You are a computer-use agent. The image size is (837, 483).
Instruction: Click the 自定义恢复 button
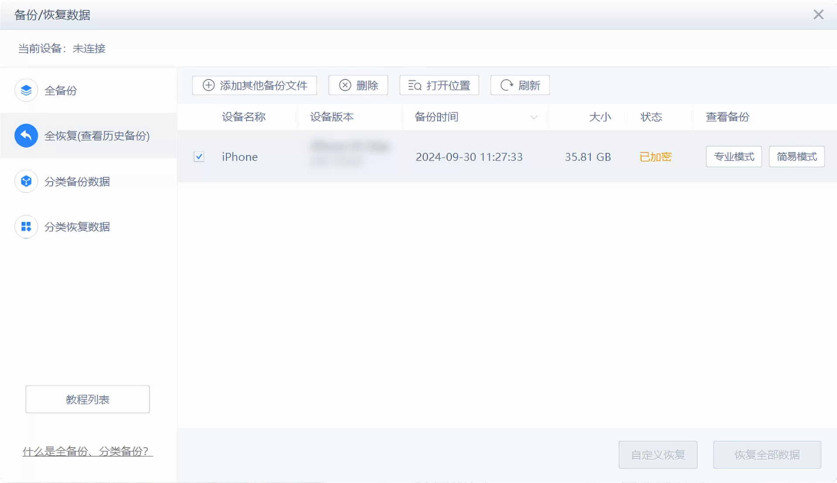click(657, 455)
